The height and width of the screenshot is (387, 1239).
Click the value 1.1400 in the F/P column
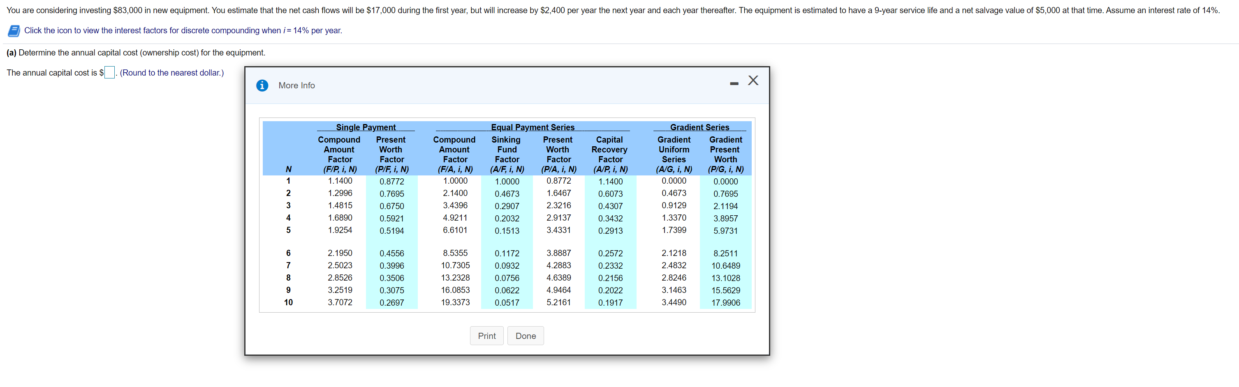coord(340,181)
